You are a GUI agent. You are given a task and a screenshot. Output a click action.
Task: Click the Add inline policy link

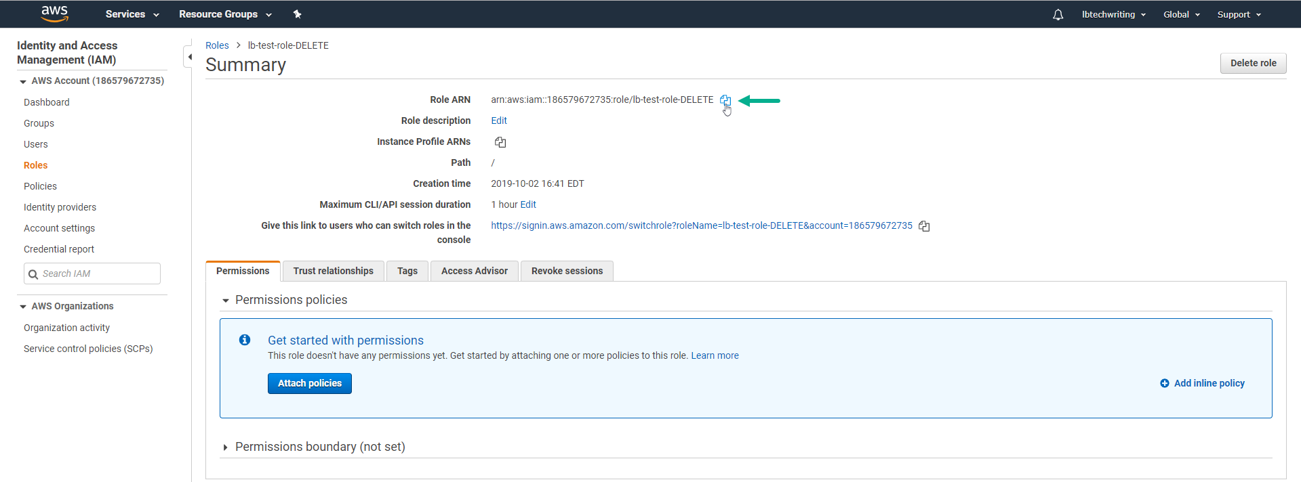point(1209,383)
